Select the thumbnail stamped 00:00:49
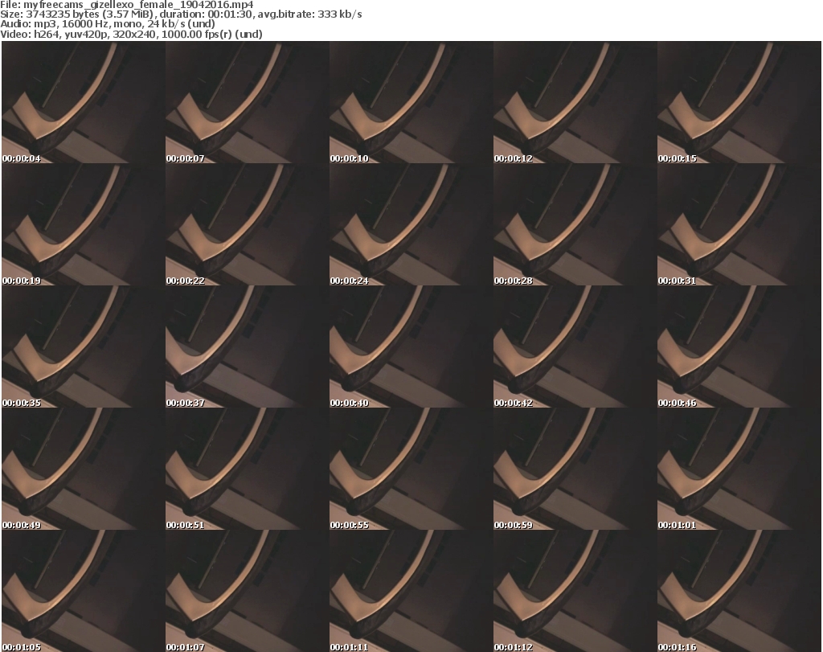Image resolution: width=823 pixels, height=652 pixels. [x=84, y=470]
